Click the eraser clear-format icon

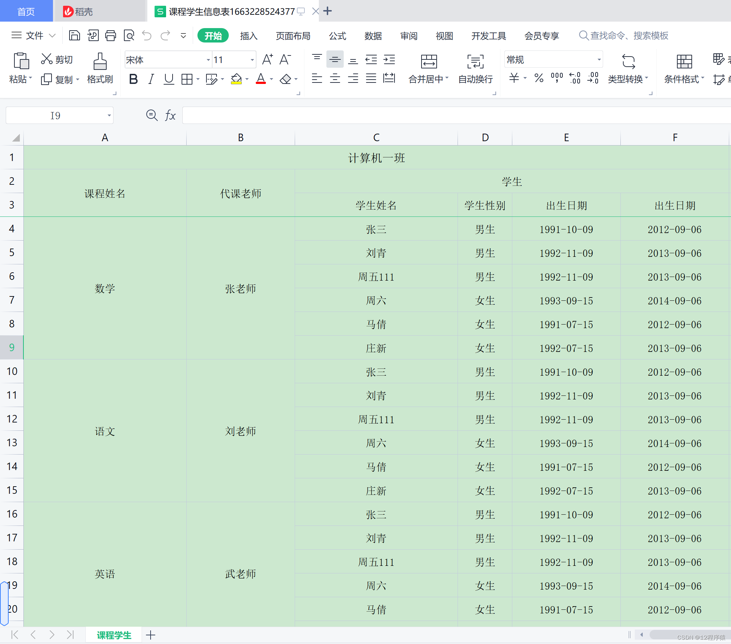(x=286, y=79)
